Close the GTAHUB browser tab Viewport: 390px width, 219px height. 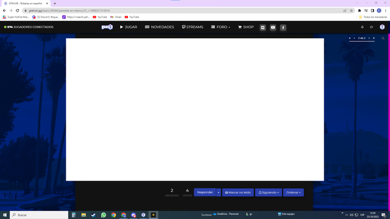point(47,4)
